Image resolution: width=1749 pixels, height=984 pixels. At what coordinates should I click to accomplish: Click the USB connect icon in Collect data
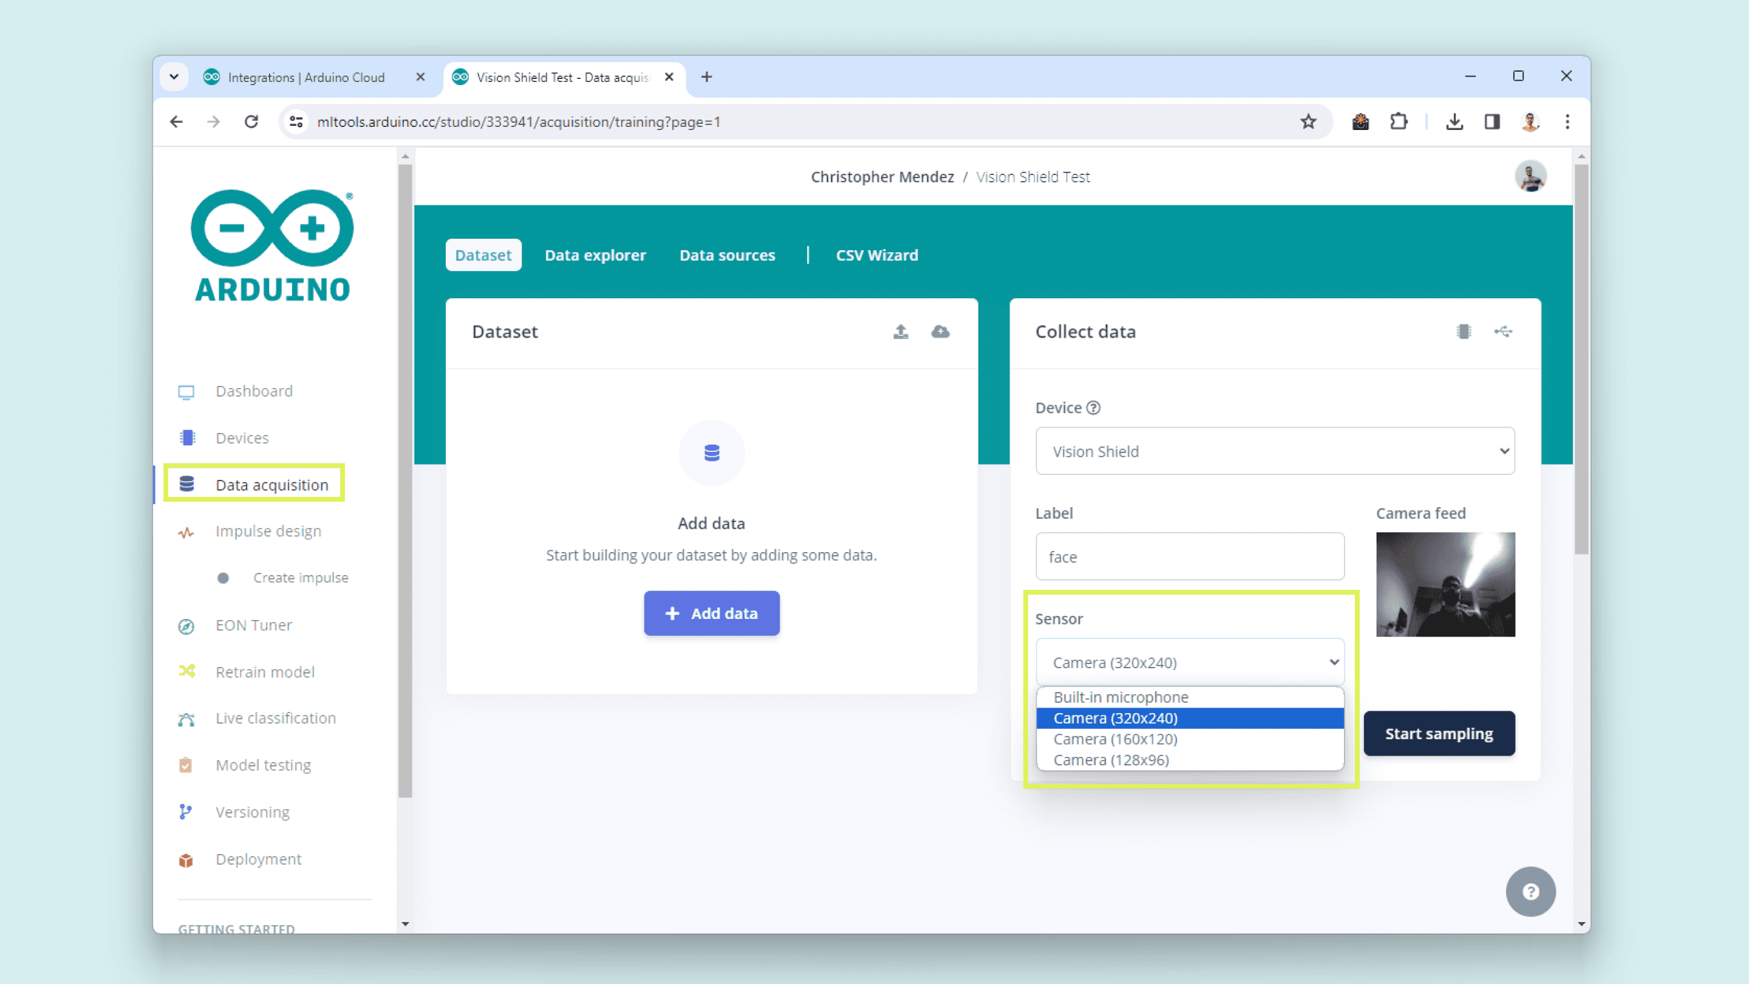1503,332
